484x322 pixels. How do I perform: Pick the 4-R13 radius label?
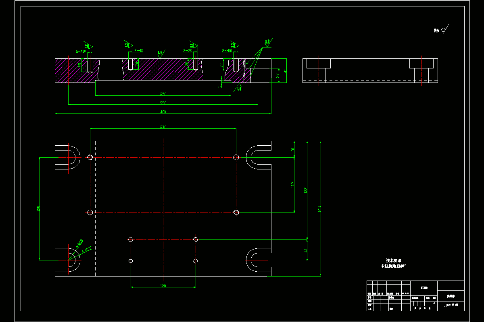coord(79,243)
